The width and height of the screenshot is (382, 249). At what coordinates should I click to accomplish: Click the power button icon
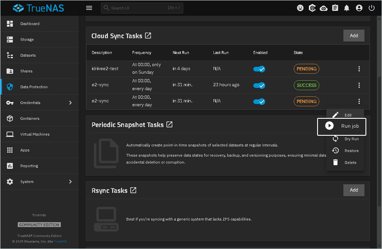click(371, 8)
